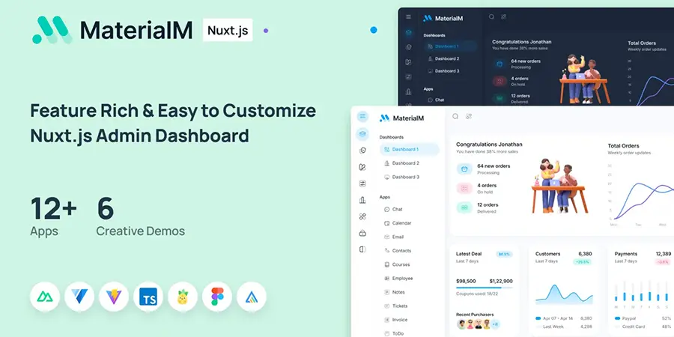Click sliders icon in light dashboard rail
The width and height of the screenshot is (674, 337).
[x=362, y=183]
